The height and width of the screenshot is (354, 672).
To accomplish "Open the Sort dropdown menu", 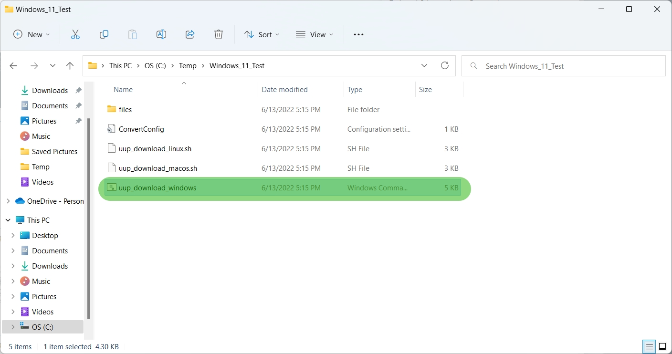I will click(x=262, y=34).
